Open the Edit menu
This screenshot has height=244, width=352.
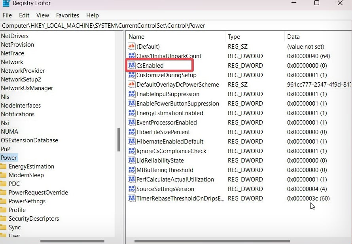click(x=24, y=15)
